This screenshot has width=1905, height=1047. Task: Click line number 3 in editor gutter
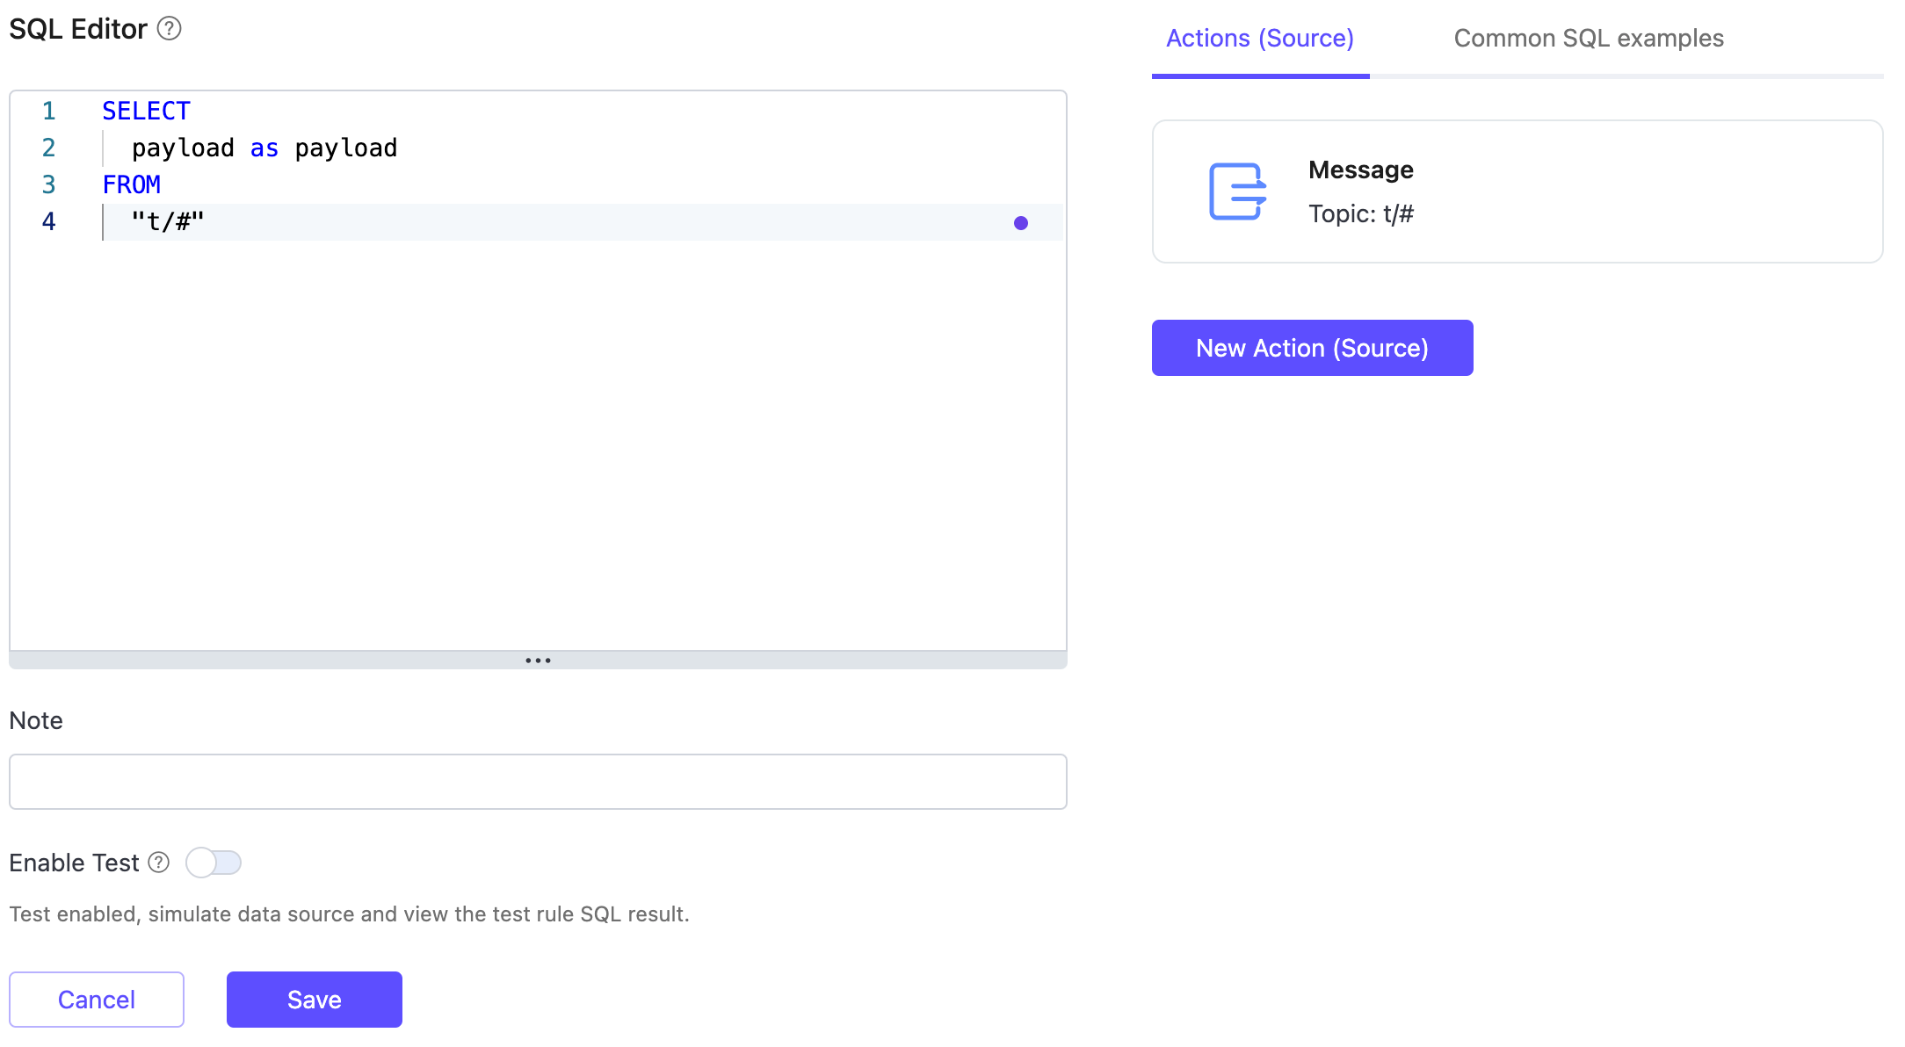click(x=49, y=184)
